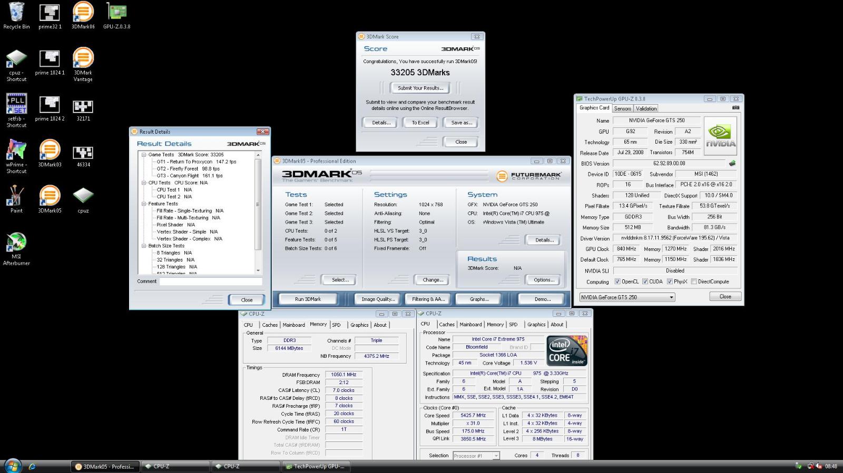Open Mainboard tab in the Memory CPU-Z window
This screenshot has width=843, height=473.
point(293,325)
